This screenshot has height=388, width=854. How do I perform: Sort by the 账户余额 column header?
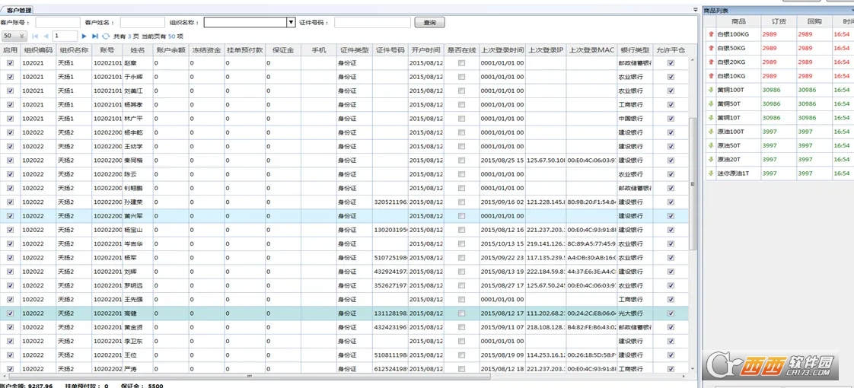click(170, 50)
